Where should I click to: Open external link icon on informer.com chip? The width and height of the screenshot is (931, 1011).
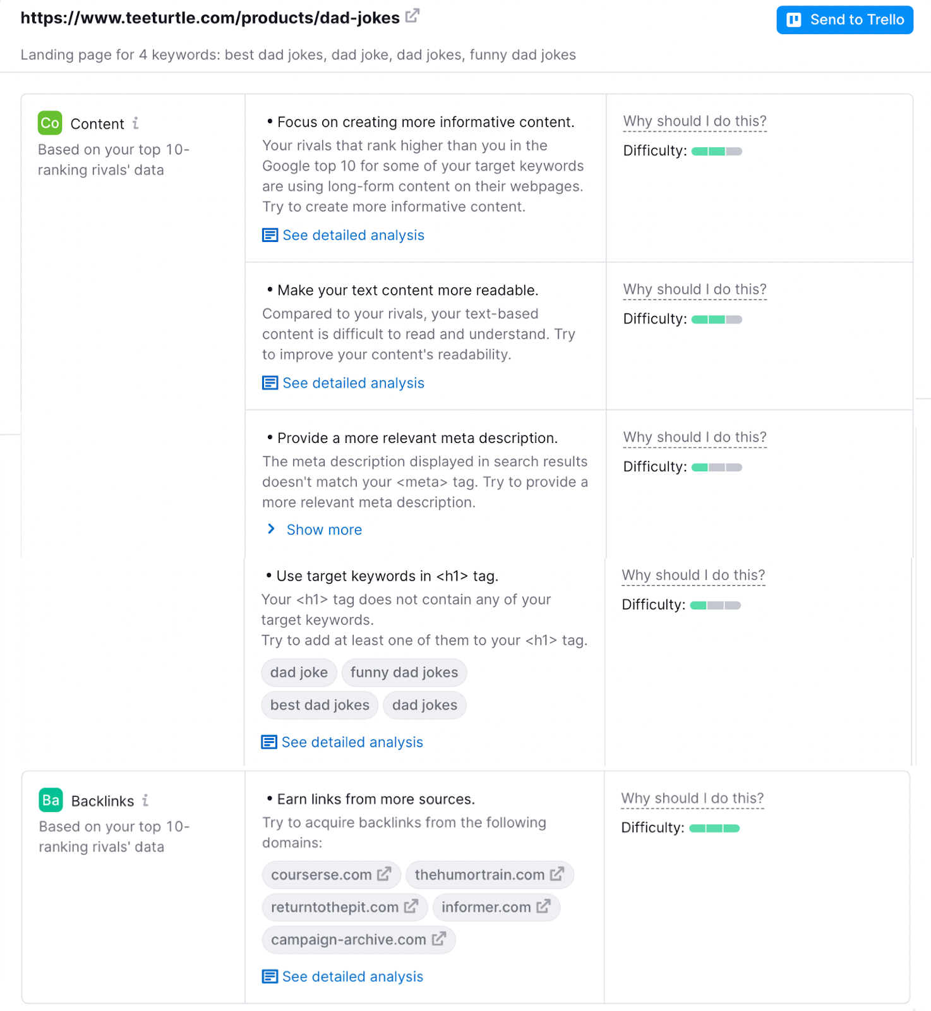pyautogui.click(x=543, y=907)
